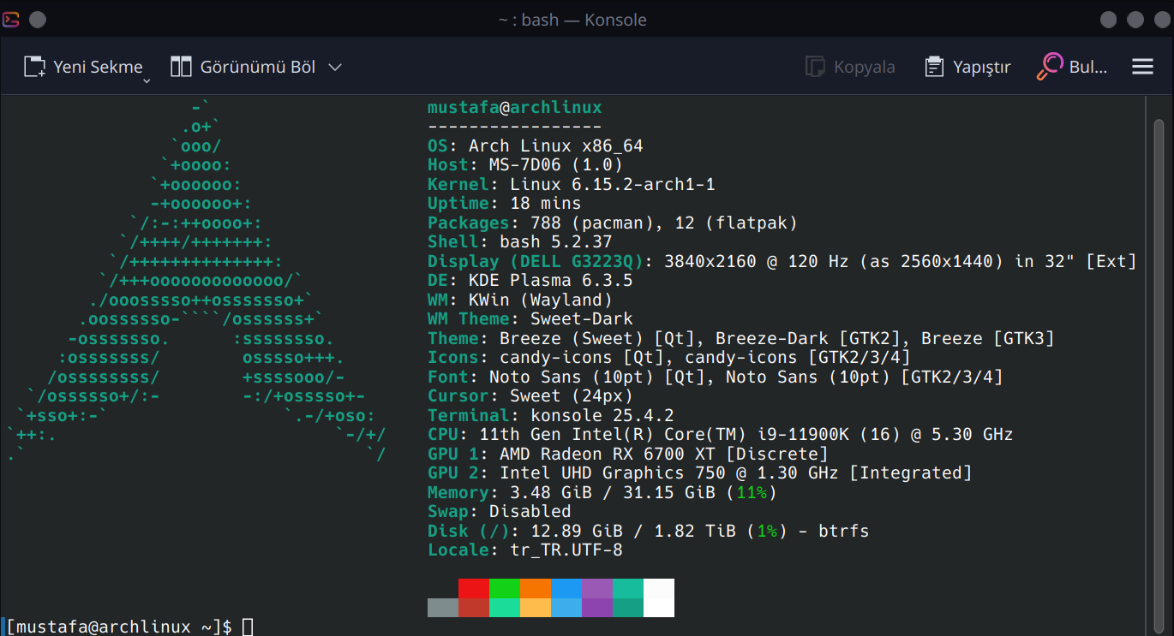Click the "GPU 1: AMD Radeon RX 6700 XT" line

pyautogui.click(x=628, y=455)
